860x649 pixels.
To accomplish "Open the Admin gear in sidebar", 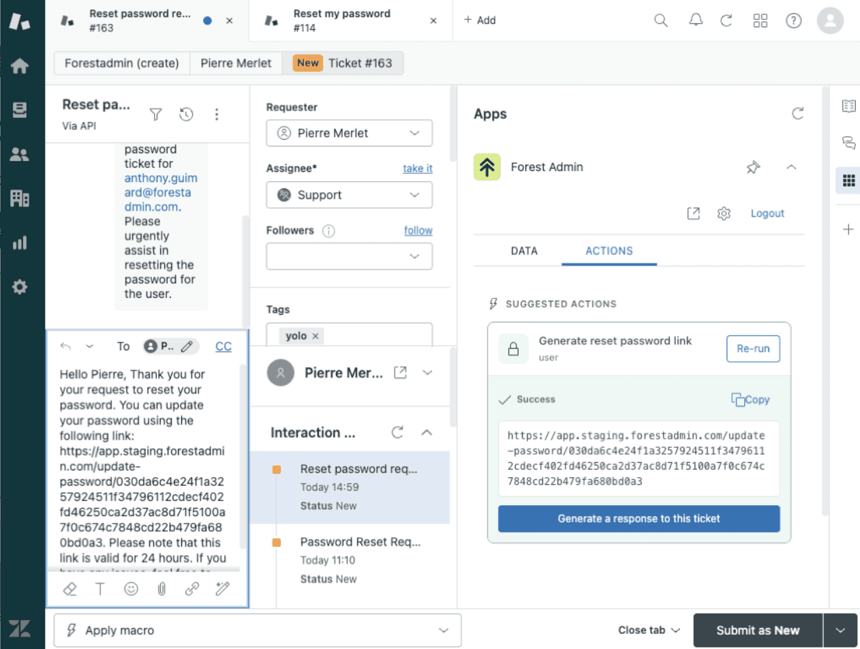I will (x=20, y=287).
